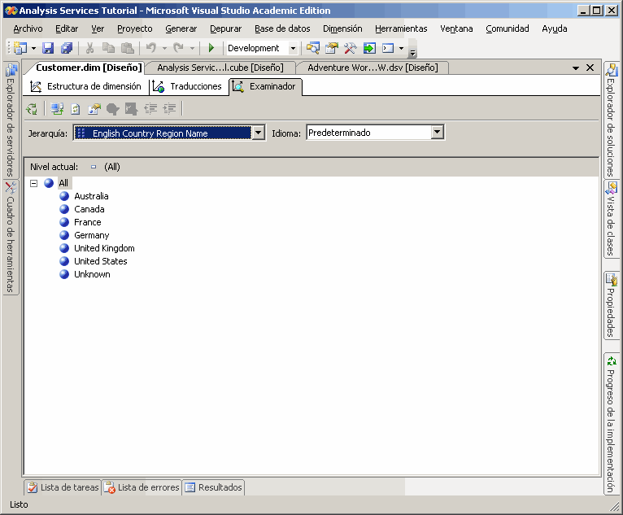Select the France member
This screenshot has width=623, height=515.
[87, 222]
